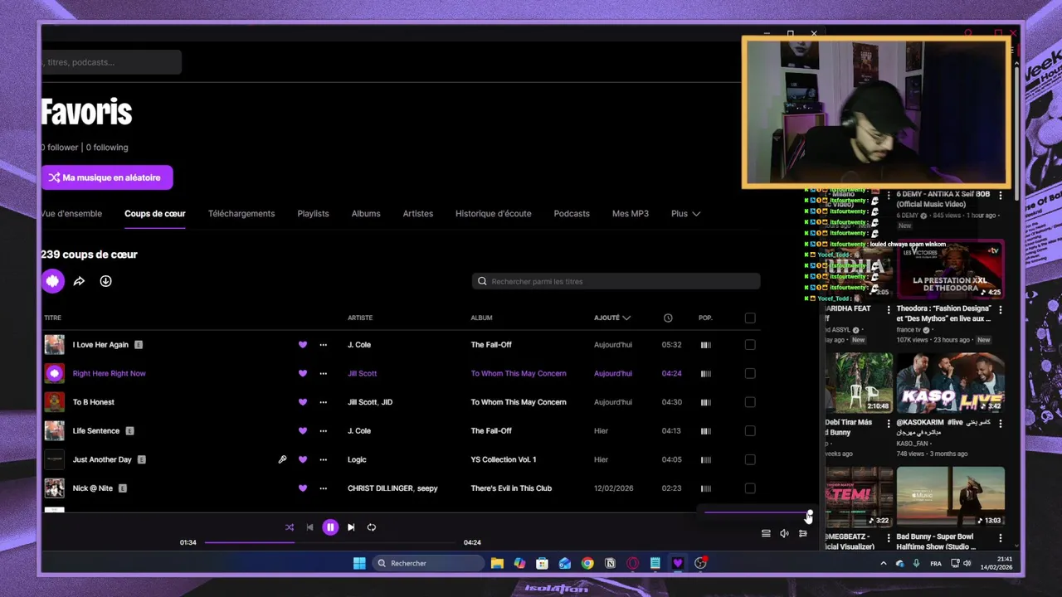Select all tracks header checkbox
1062x597 pixels.
pyautogui.click(x=750, y=318)
